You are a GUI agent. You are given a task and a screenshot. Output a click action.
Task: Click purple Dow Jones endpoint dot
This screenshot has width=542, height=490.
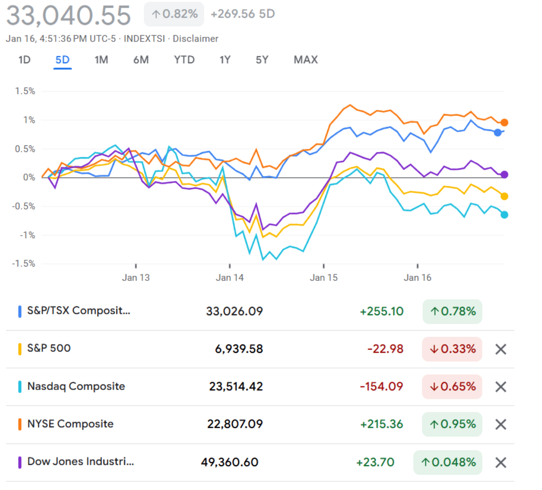tap(504, 174)
